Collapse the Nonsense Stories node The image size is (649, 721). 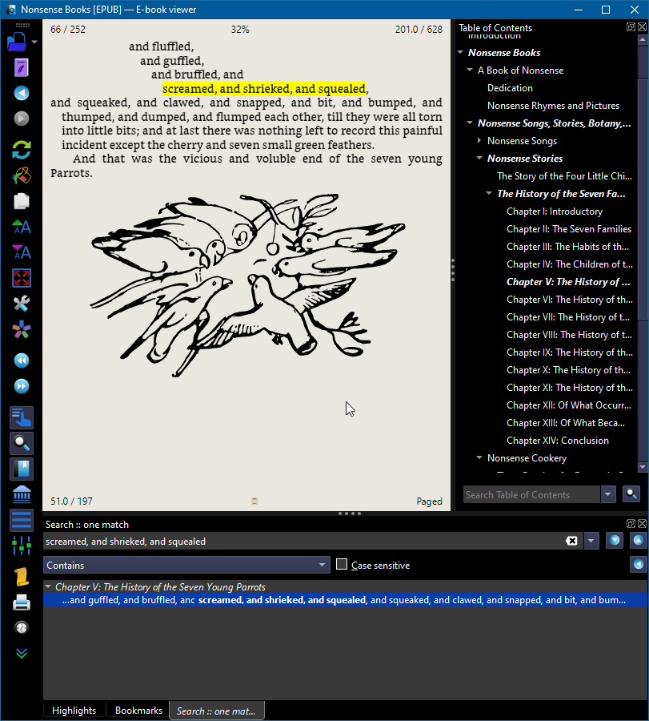(x=479, y=158)
